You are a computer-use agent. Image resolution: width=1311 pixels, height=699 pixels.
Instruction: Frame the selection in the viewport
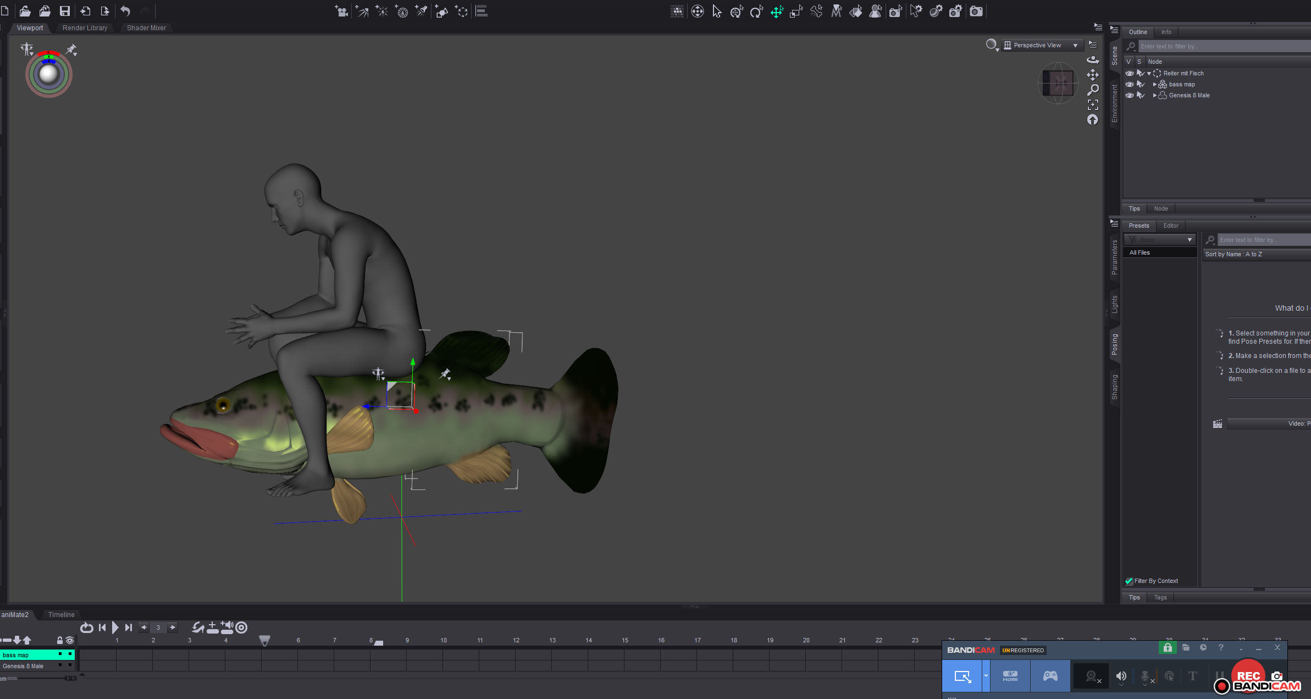(1093, 104)
